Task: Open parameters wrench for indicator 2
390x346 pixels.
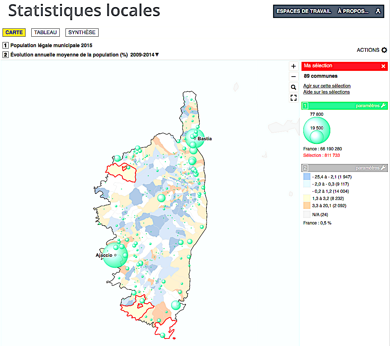Action: click(382, 167)
